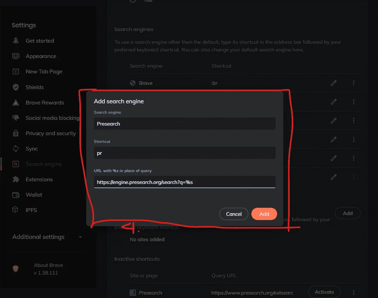
Task: Select Privacy and security lock icon
Action: pyautogui.click(x=16, y=133)
